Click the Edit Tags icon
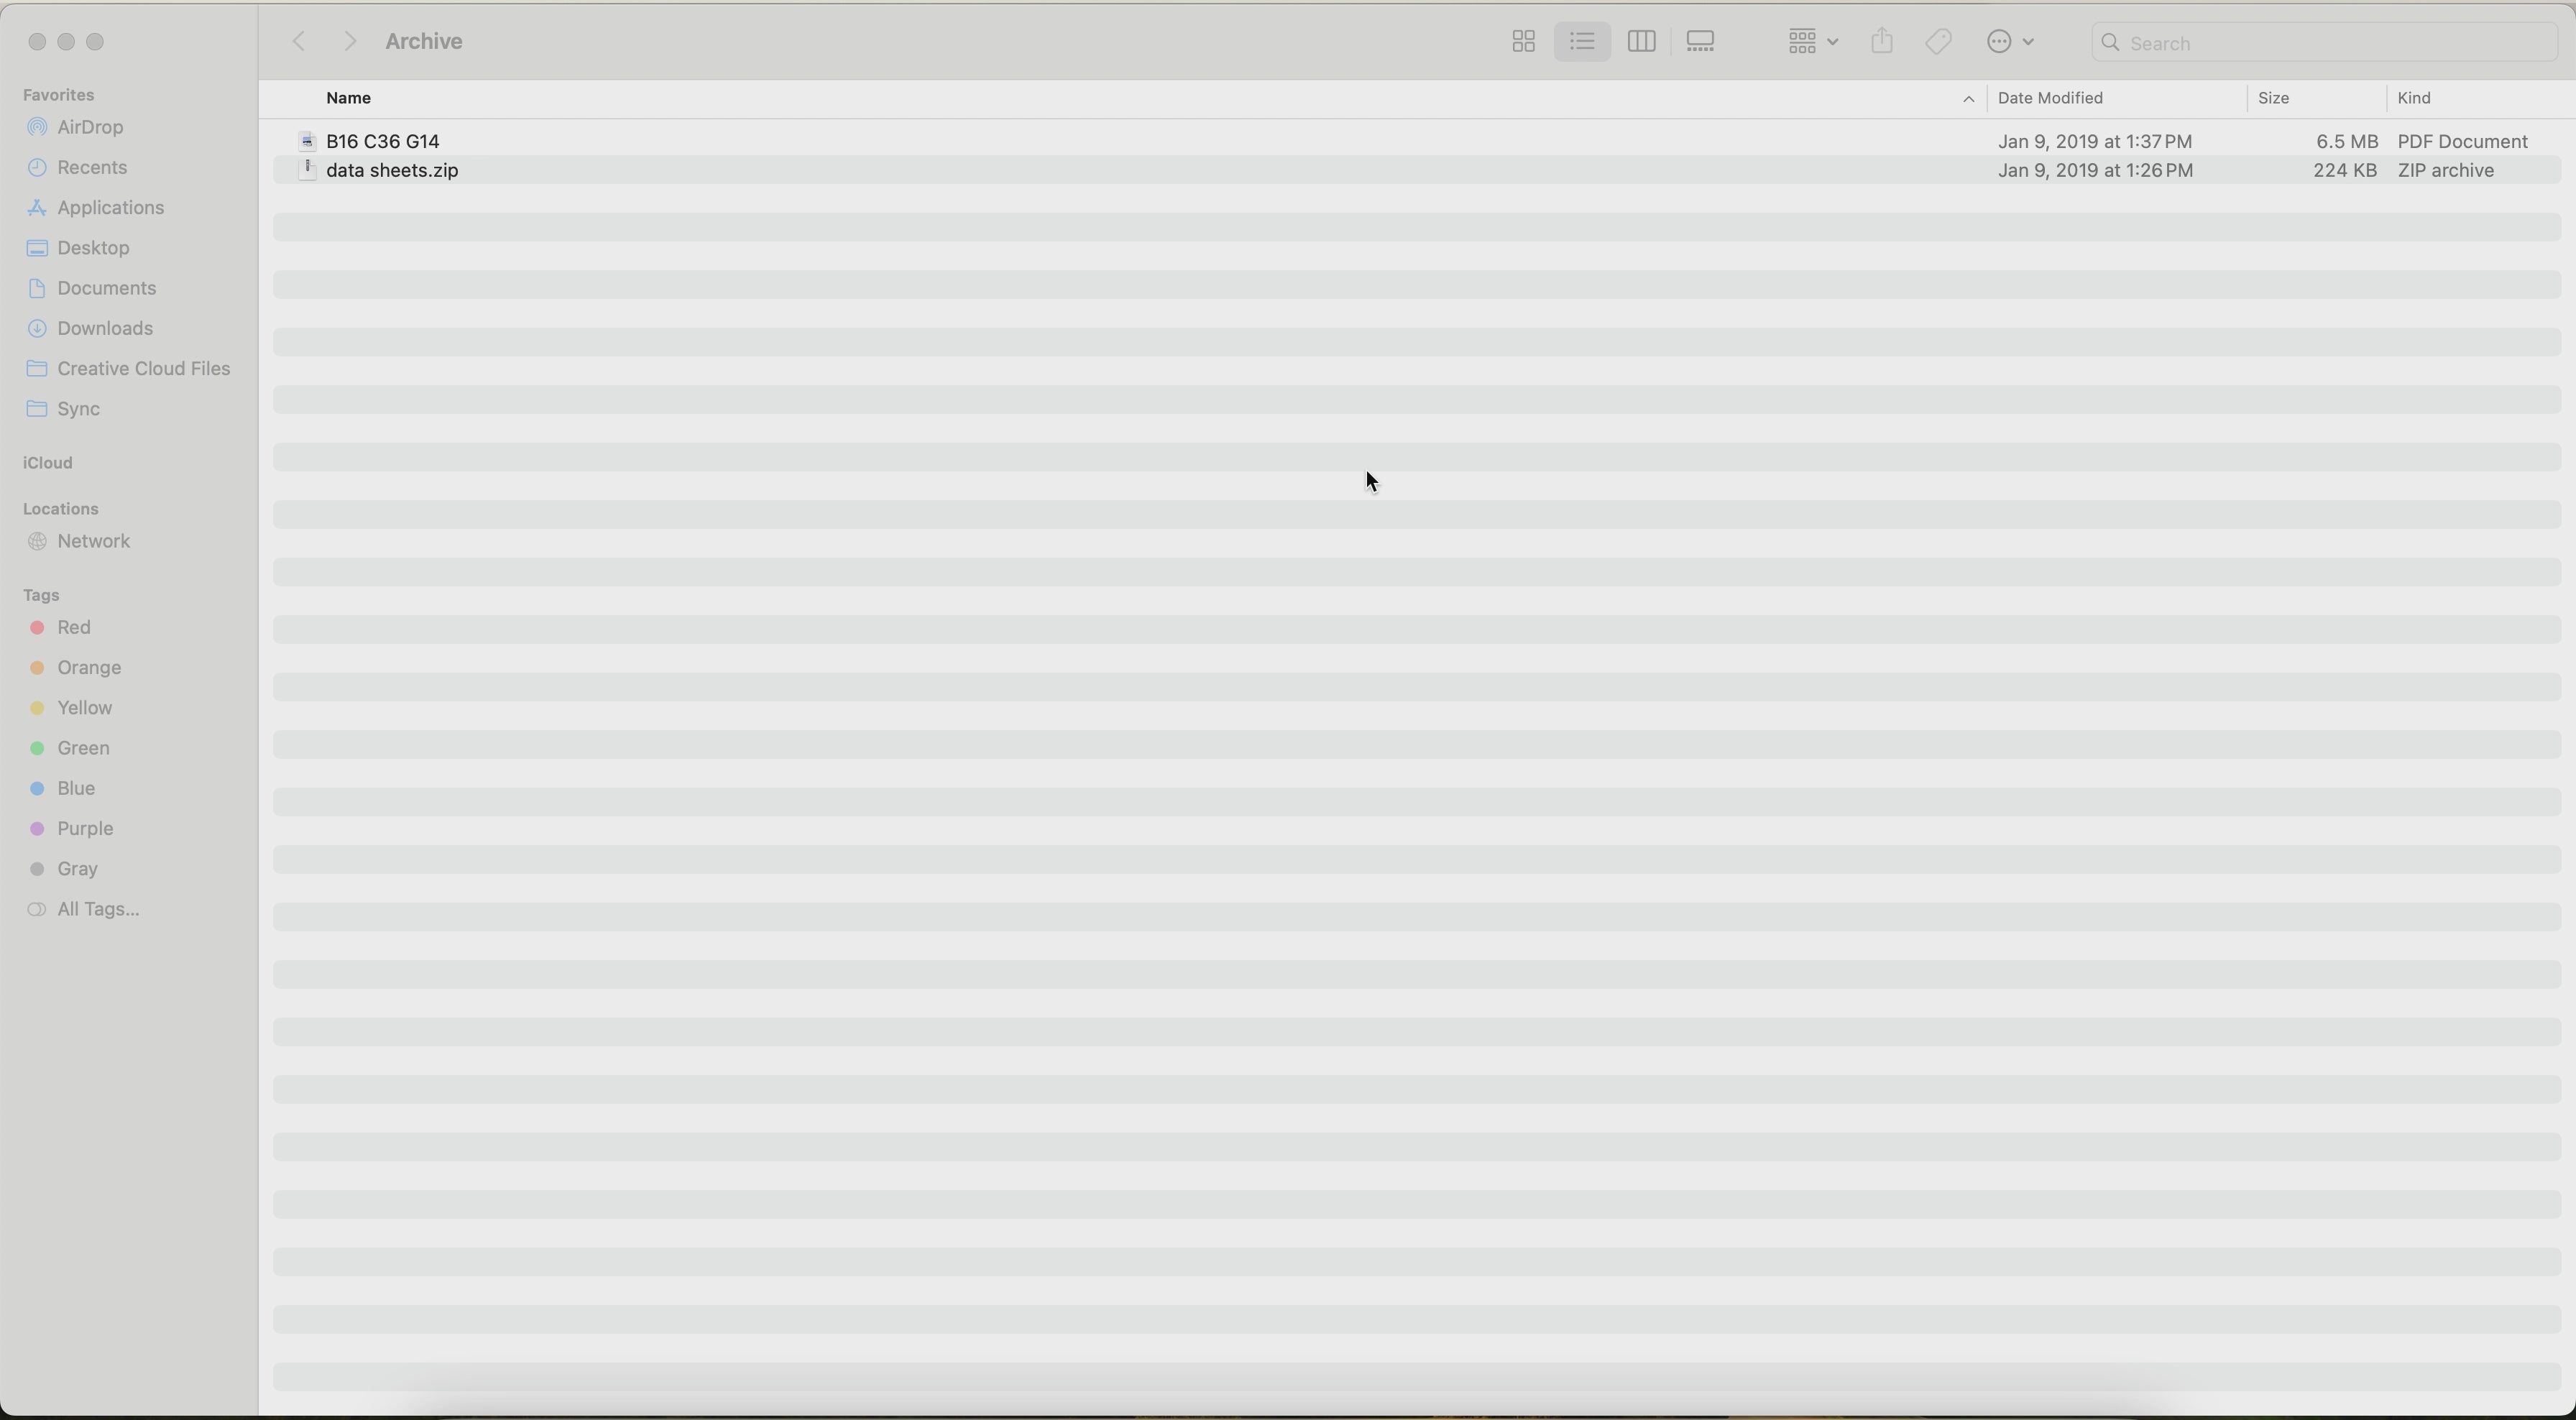 tap(1939, 42)
